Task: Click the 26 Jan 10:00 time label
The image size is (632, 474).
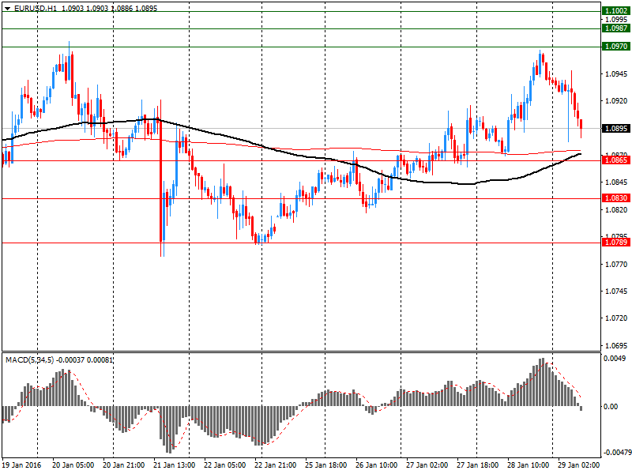Action: point(377,465)
